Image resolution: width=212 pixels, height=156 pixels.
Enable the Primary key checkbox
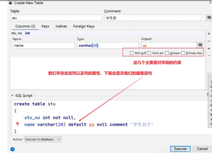(x=183, y=53)
